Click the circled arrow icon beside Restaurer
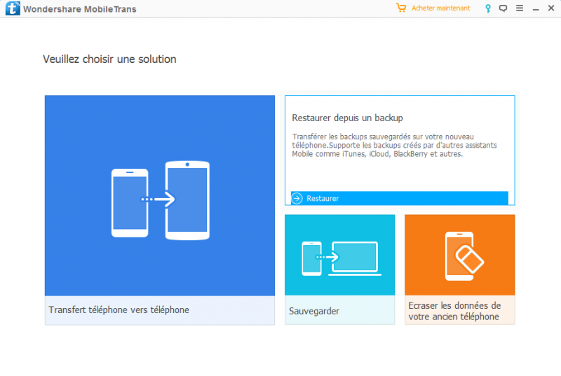561x376 pixels. [297, 198]
